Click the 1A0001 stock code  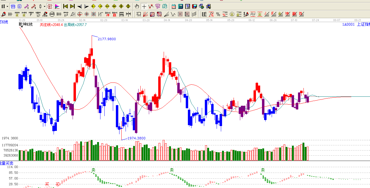pyautogui.click(x=348, y=24)
